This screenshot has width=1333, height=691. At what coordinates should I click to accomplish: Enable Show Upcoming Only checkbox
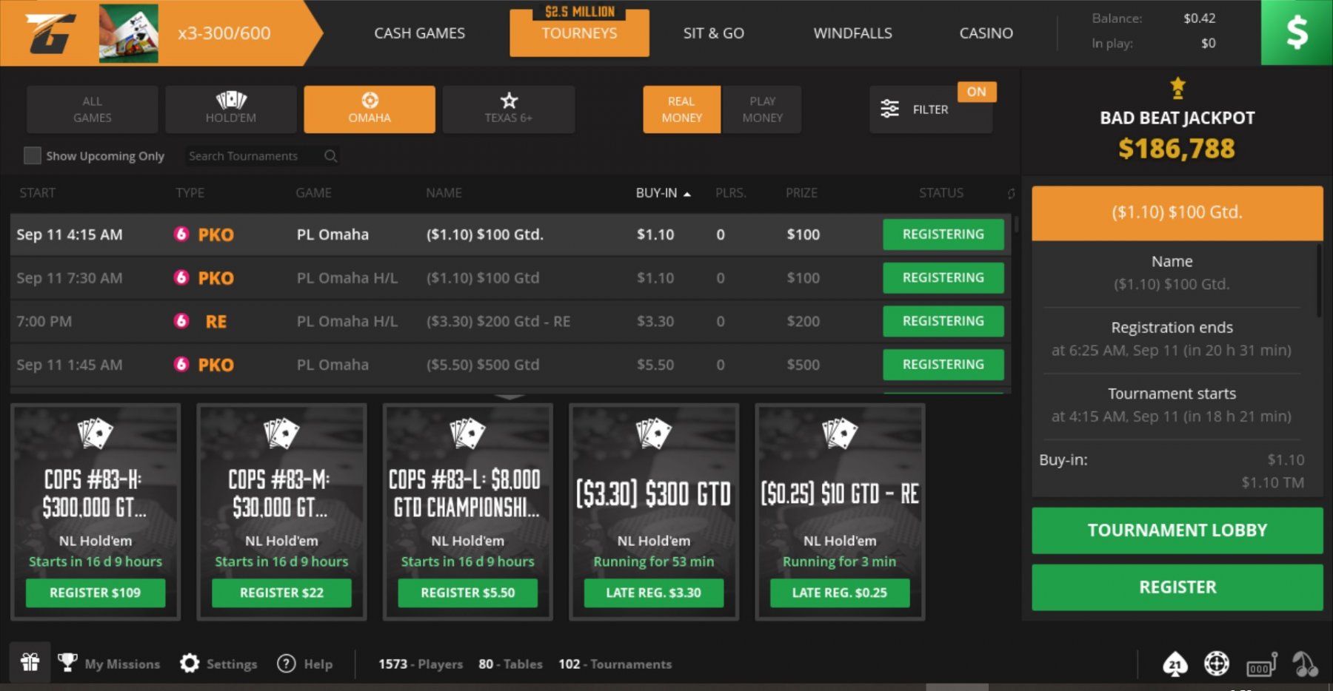33,155
